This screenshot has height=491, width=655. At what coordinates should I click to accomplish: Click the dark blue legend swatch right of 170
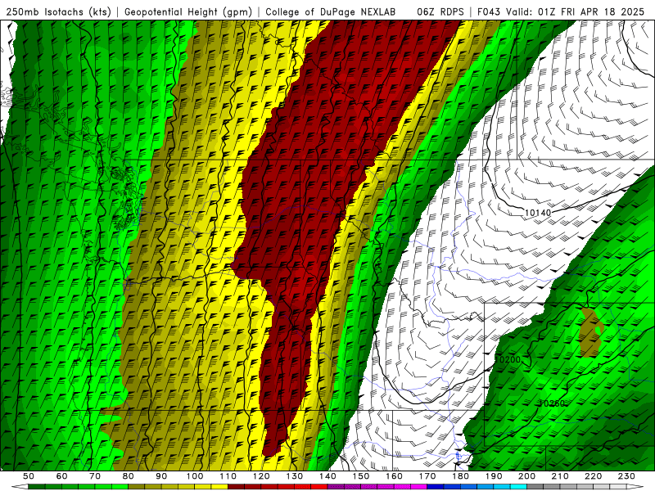(436, 487)
